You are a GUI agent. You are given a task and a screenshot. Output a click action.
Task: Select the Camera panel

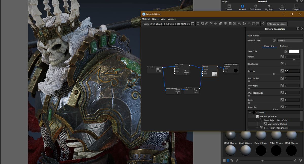point(283,7)
